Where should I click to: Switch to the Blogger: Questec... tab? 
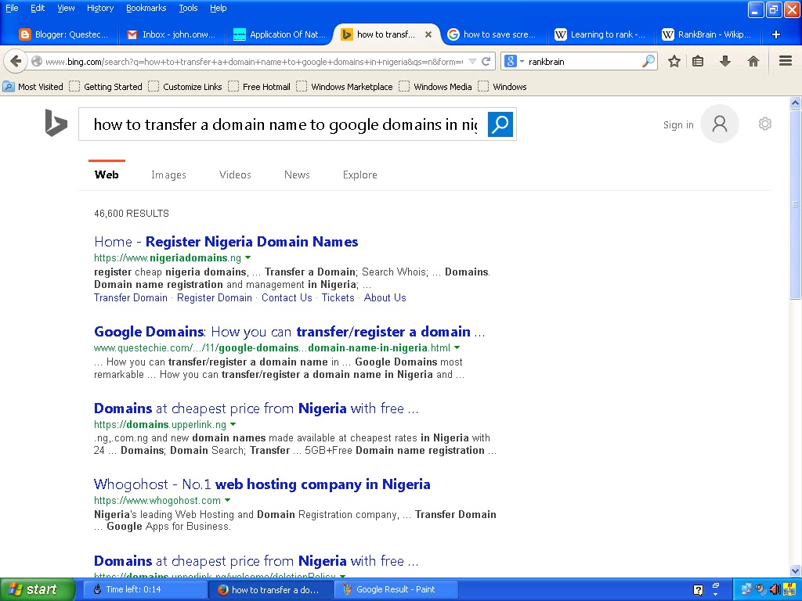tap(64, 34)
